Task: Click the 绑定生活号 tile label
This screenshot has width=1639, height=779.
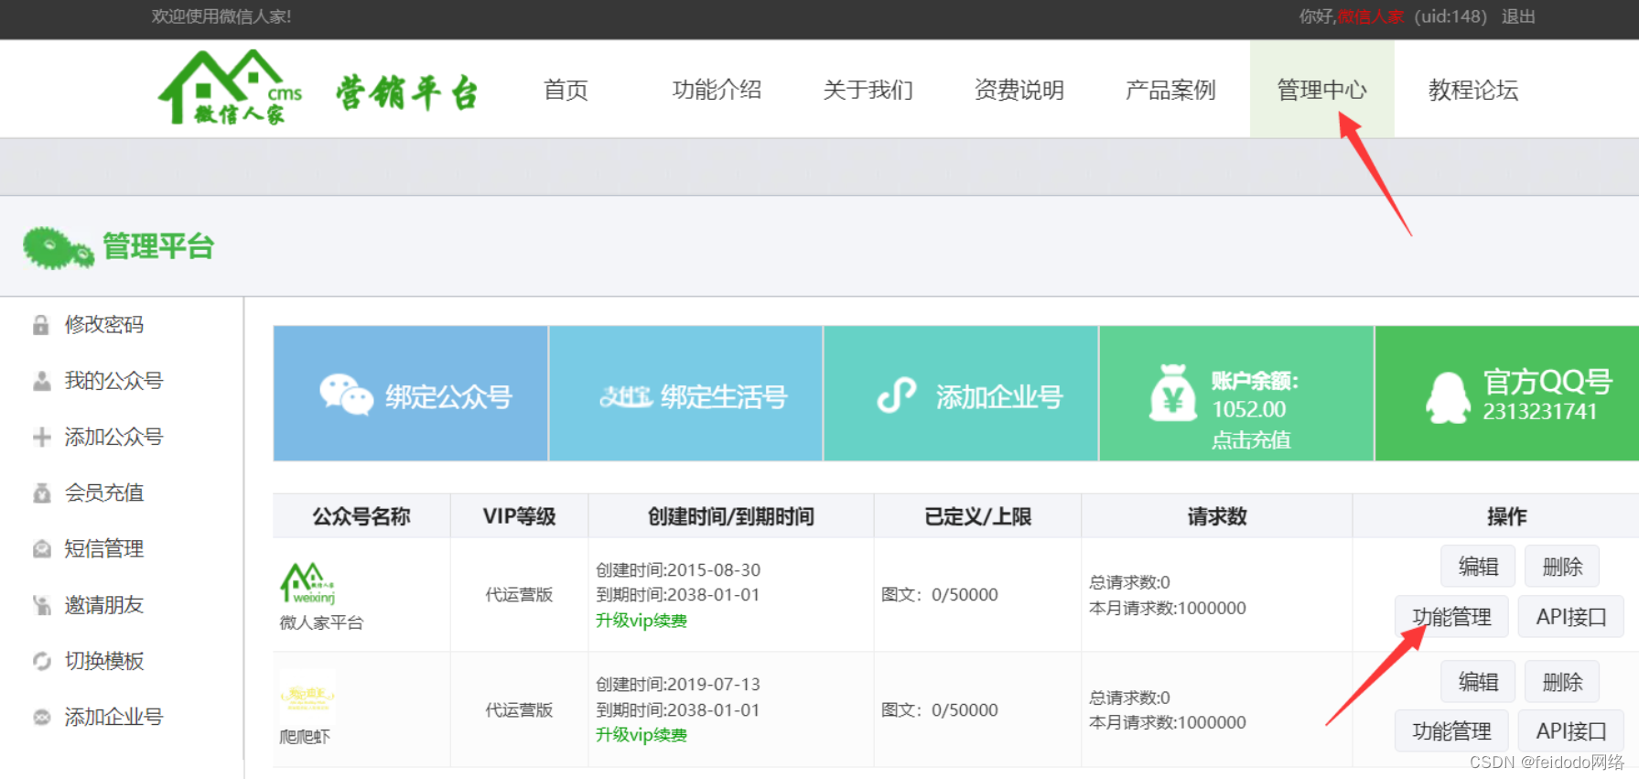Action: coord(724,396)
